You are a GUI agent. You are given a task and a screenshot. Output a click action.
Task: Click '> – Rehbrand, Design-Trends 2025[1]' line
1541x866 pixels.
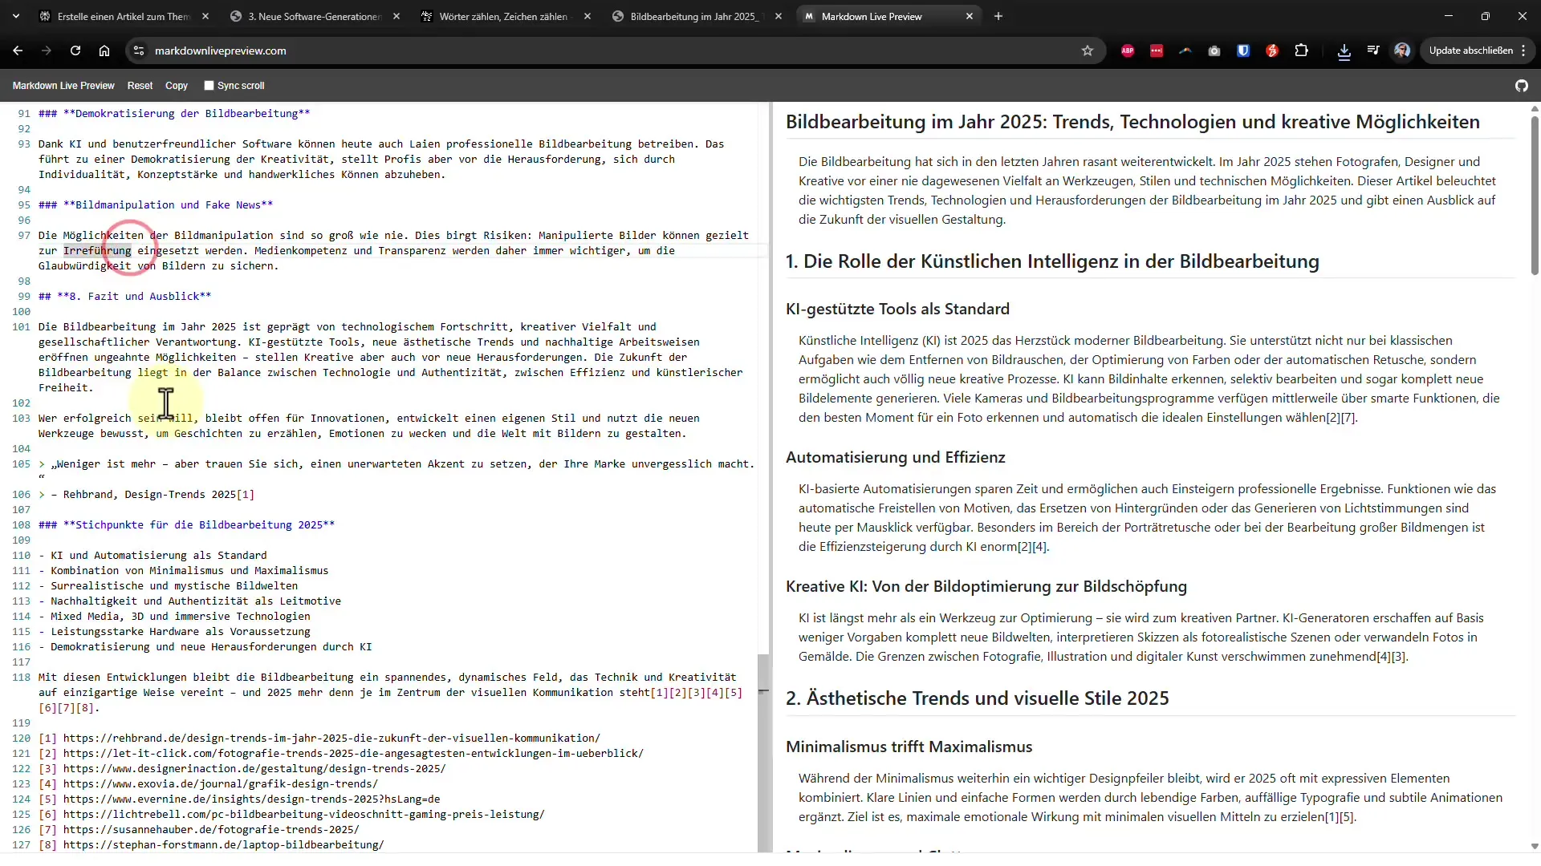tap(146, 495)
